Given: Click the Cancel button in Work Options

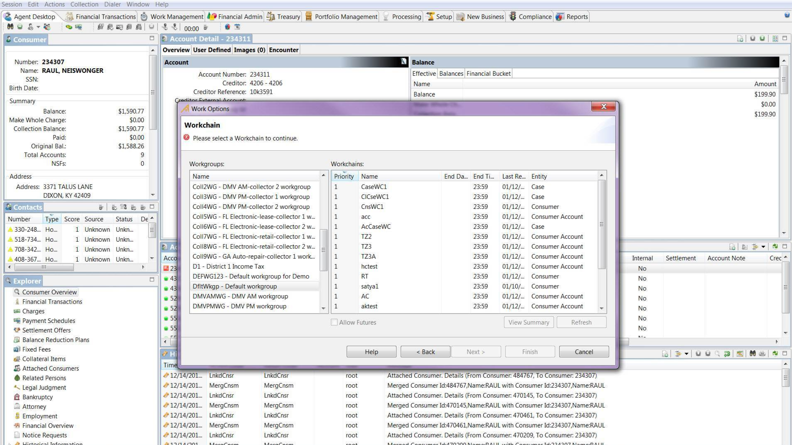Looking at the screenshot, I should [583, 352].
